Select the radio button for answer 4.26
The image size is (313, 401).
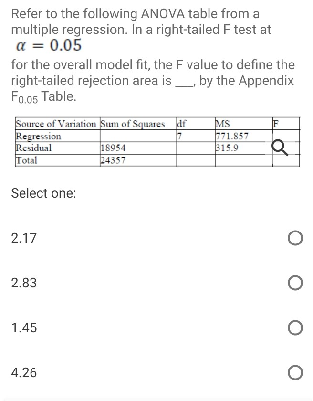point(294,372)
